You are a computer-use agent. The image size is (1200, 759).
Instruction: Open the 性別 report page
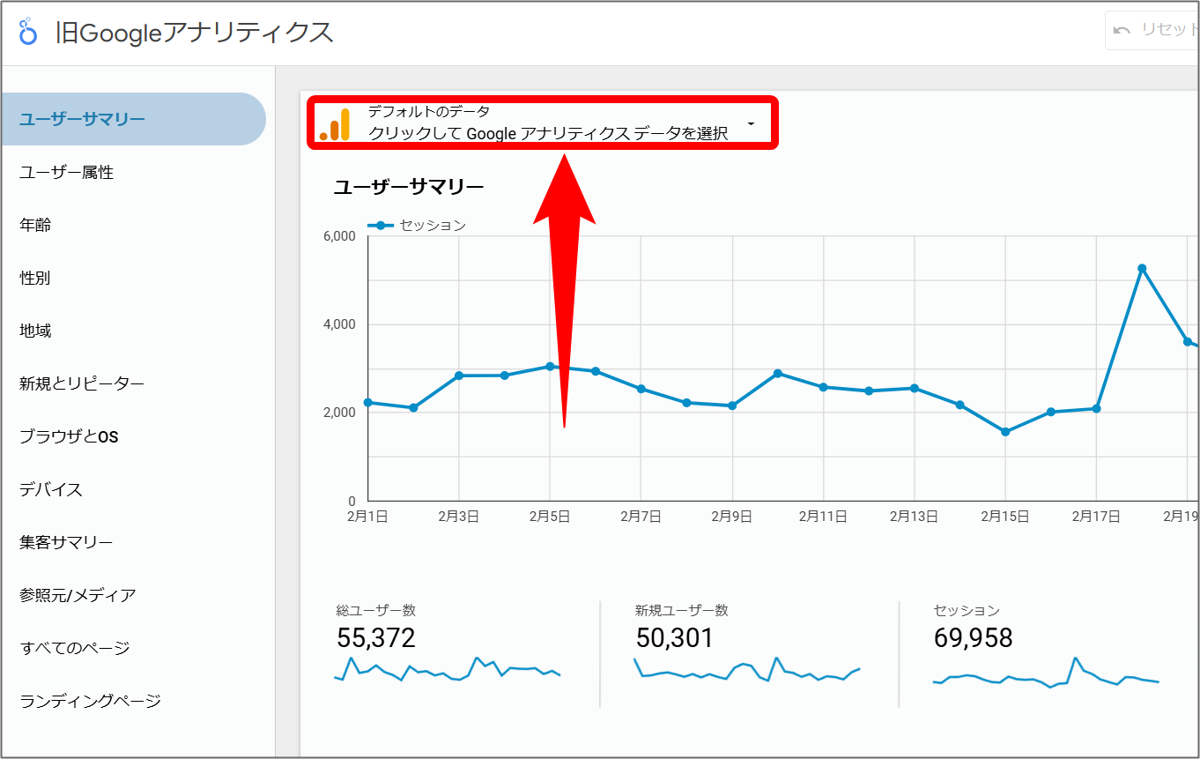point(35,279)
